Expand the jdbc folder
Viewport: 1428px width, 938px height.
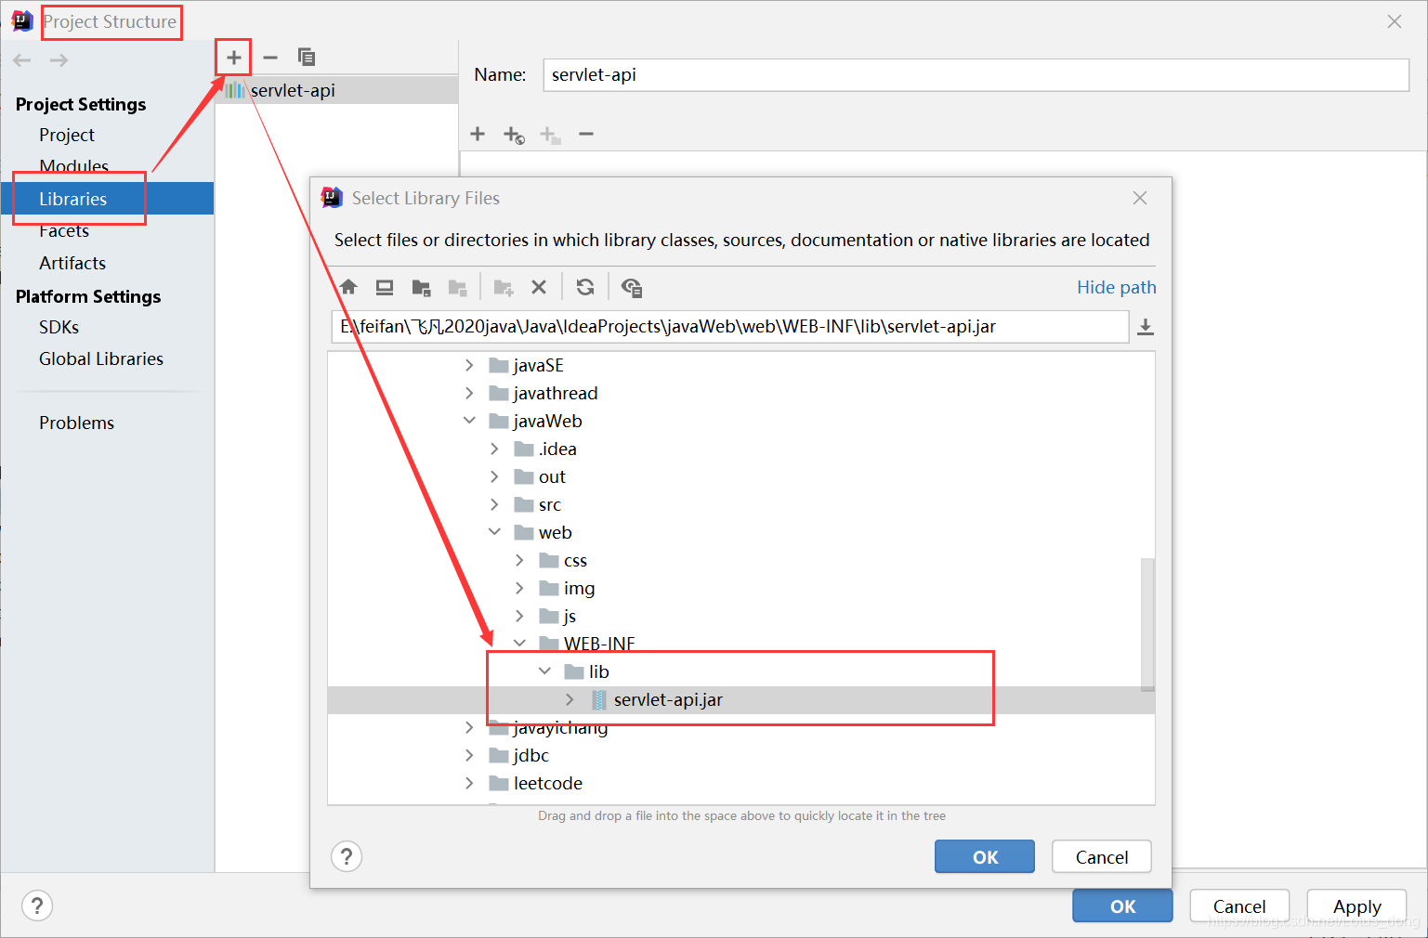(x=469, y=755)
